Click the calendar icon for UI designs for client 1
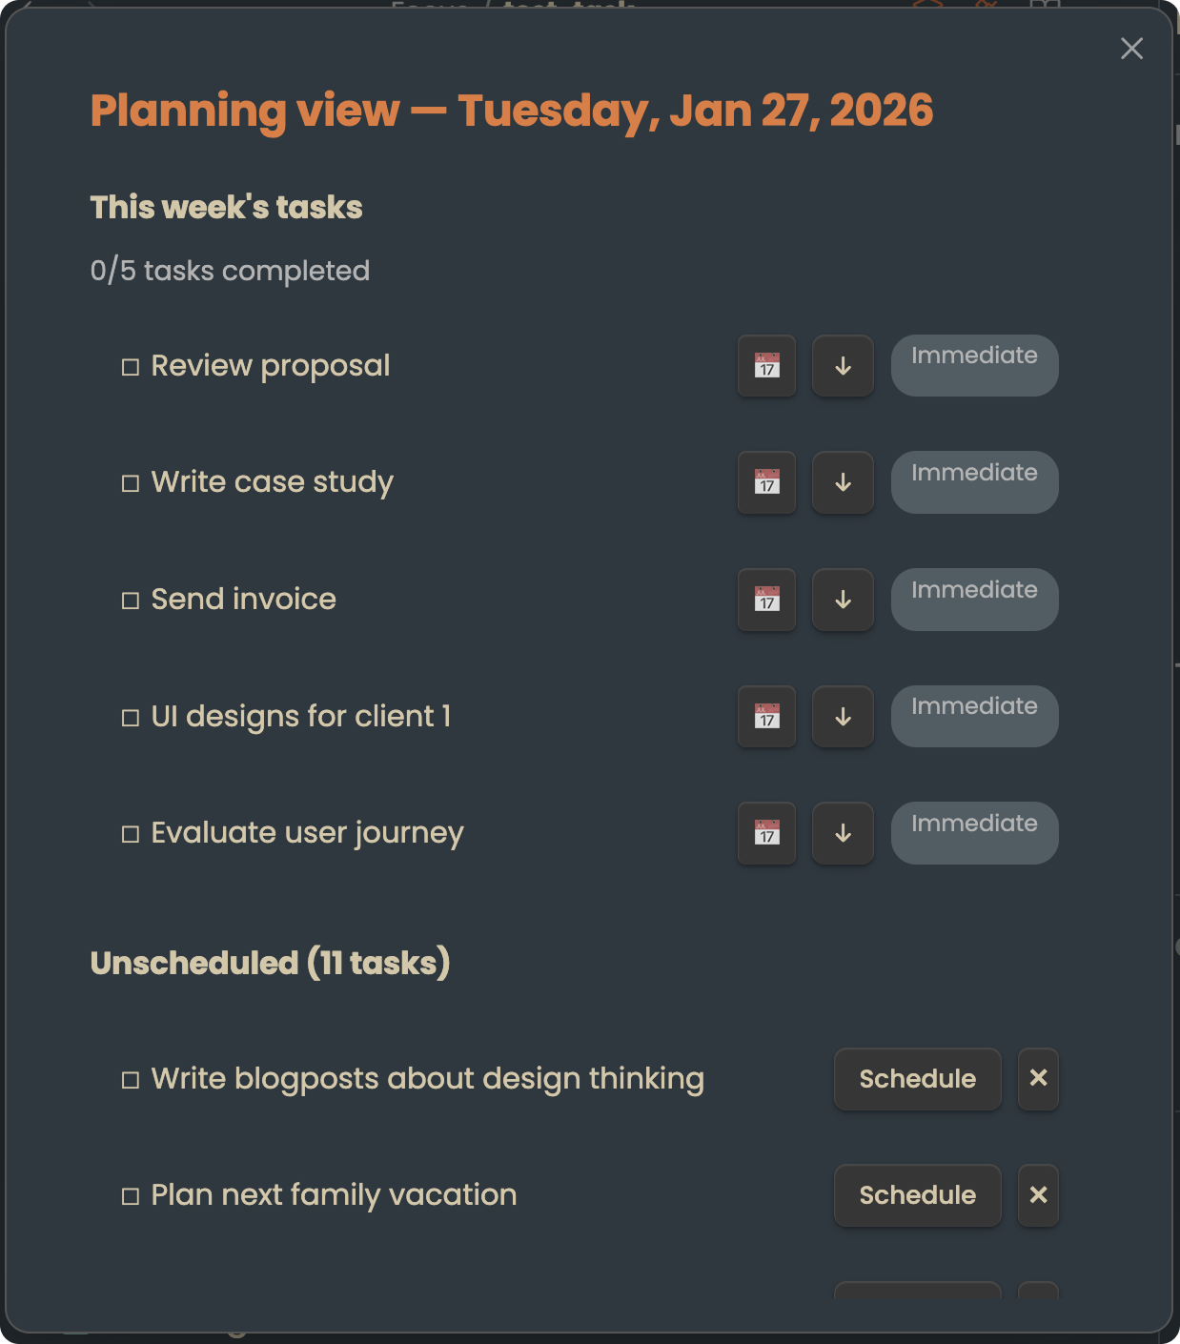This screenshot has width=1180, height=1344. (x=766, y=717)
